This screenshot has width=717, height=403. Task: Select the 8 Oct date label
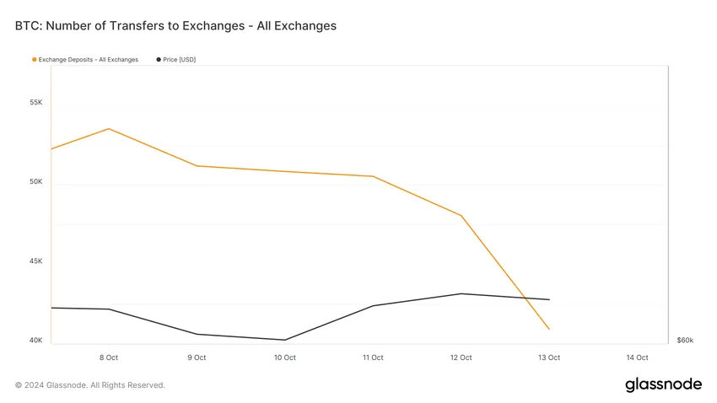point(109,357)
